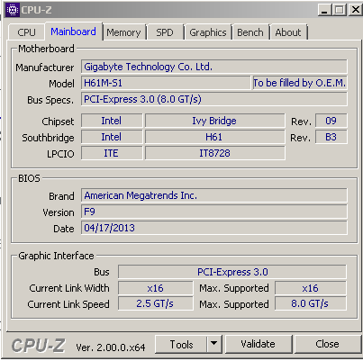The image size is (363, 361).
Task: Click Bus Specs value 'PCI-Express 3.0 (8.0 GT/s)'
Action: [214, 99]
